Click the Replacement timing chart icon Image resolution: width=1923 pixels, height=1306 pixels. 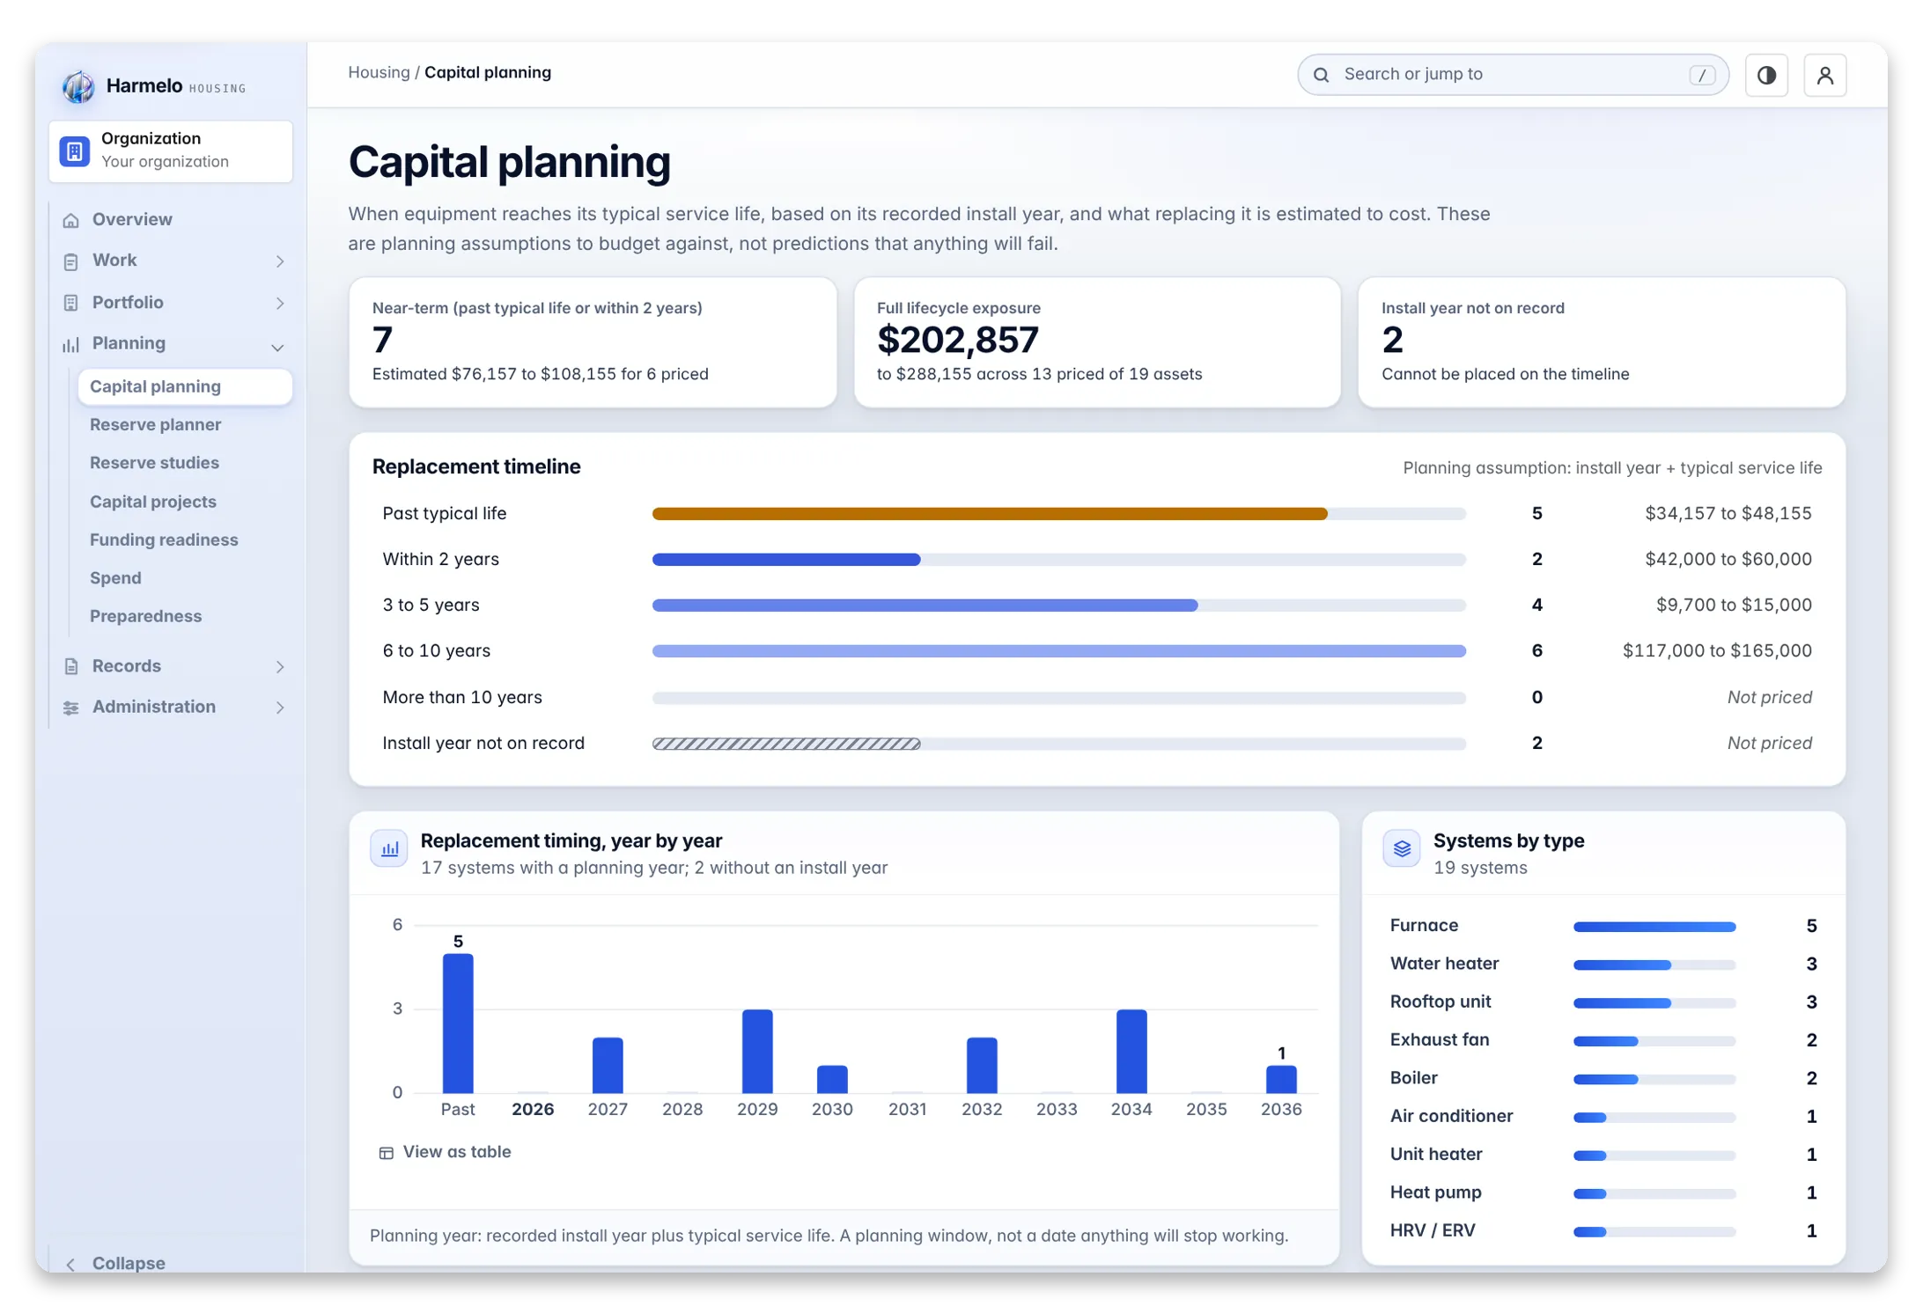pos(389,849)
